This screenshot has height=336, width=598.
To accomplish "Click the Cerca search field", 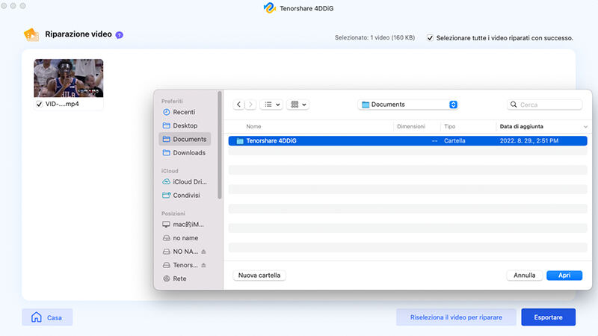I will (x=545, y=105).
